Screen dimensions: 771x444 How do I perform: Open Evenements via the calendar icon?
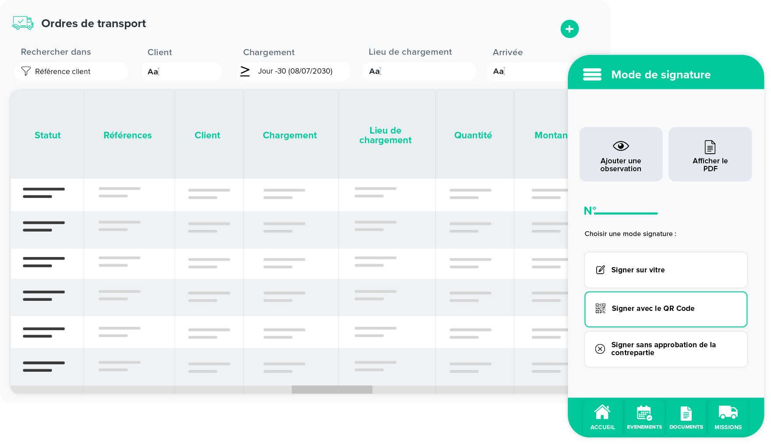644,413
